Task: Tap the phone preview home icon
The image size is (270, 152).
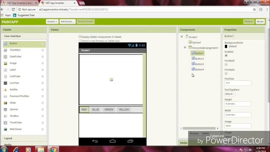Action: pyautogui.click(x=113, y=141)
